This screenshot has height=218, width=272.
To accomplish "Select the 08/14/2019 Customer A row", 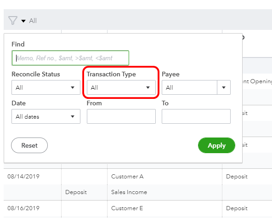I will (x=138, y=177).
